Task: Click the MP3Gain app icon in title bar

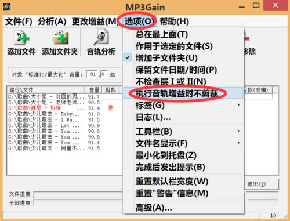Action: (x=7, y=7)
